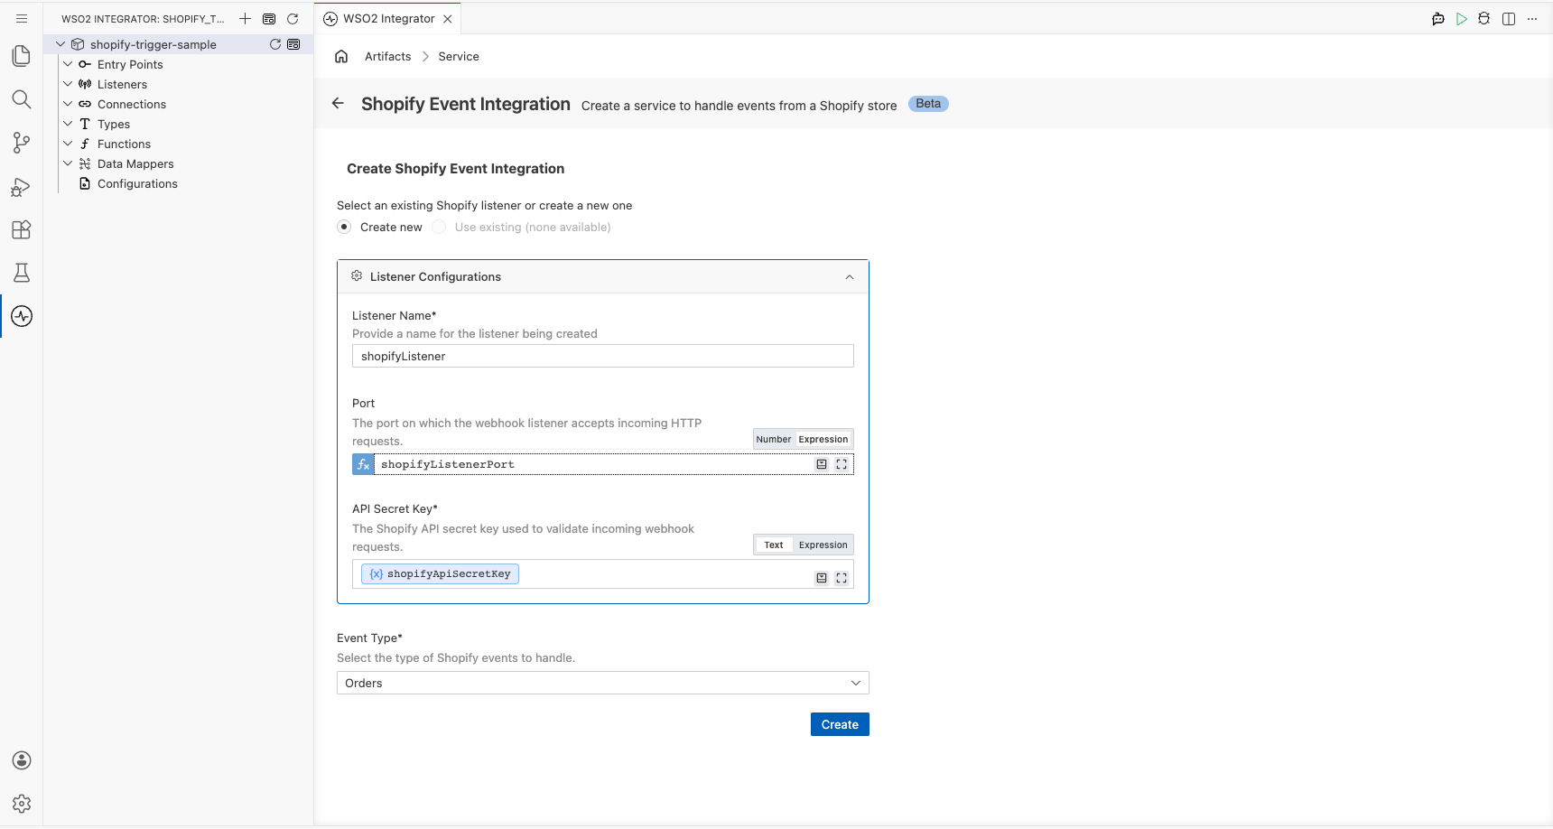Click refresh icon on shopify-trigger-sample row
Viewport: 1553px width, 829px height.
[x=275, y=44]
